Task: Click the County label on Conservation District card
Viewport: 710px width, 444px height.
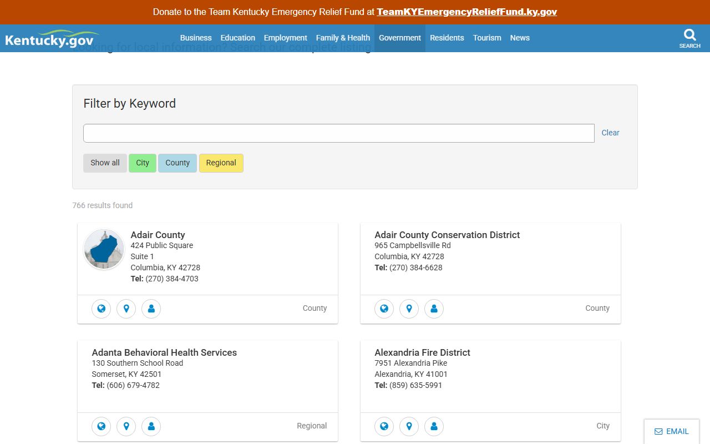Action: (x=597, y=308)
